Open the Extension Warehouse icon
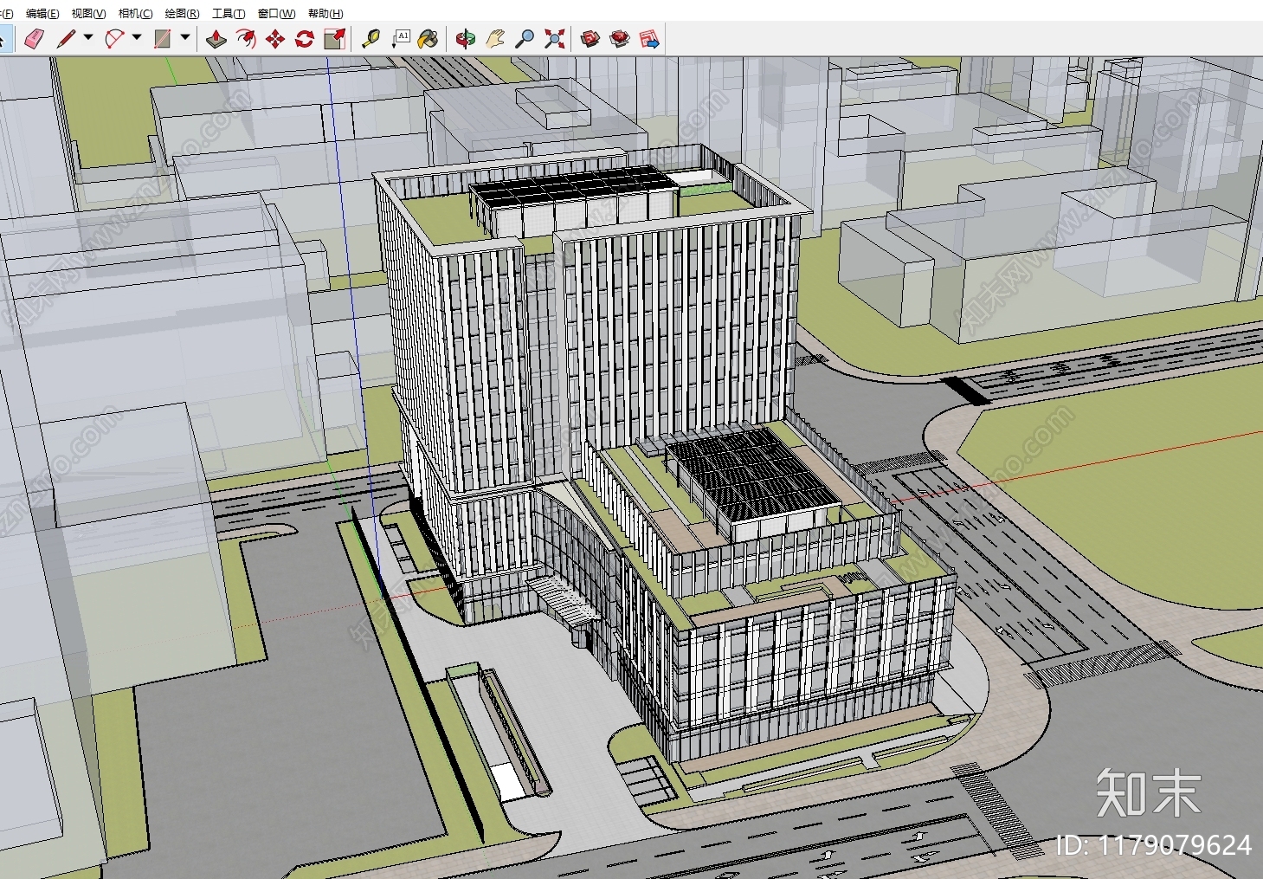Image resolution: width=1263 pixels, height=879 pixels. pyautogui.click(x=620, y=39)
